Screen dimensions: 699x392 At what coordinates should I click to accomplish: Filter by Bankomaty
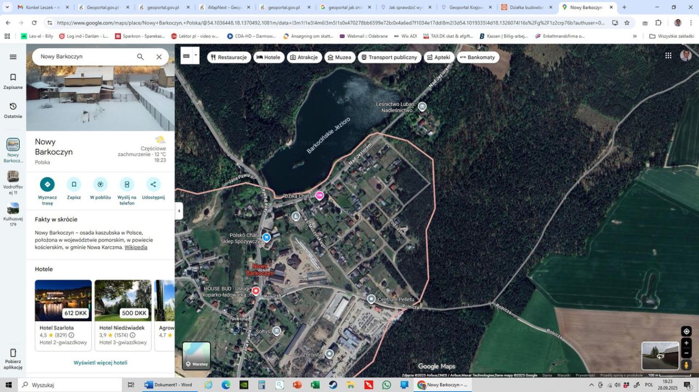pyautogui.click(x=478, y=57)
